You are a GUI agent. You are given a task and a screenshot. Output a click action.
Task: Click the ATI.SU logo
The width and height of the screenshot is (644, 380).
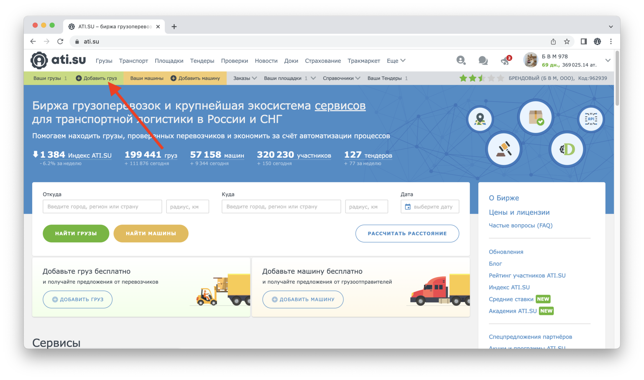pyautogui.click(x=58, y=60)
